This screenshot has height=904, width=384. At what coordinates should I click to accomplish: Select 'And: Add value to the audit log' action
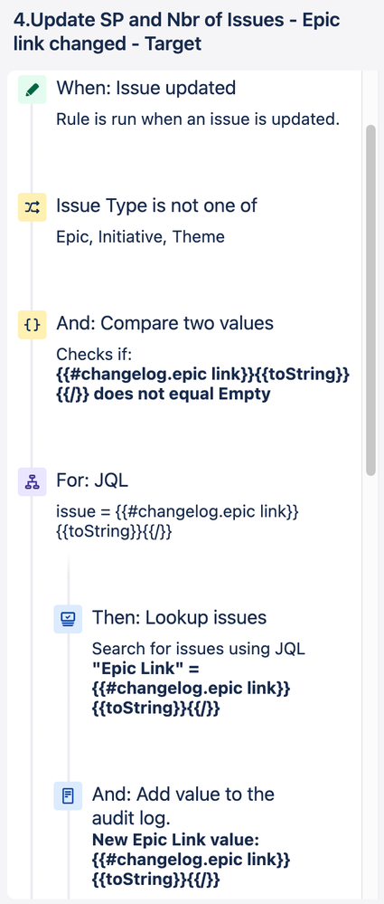click(183, 806)
